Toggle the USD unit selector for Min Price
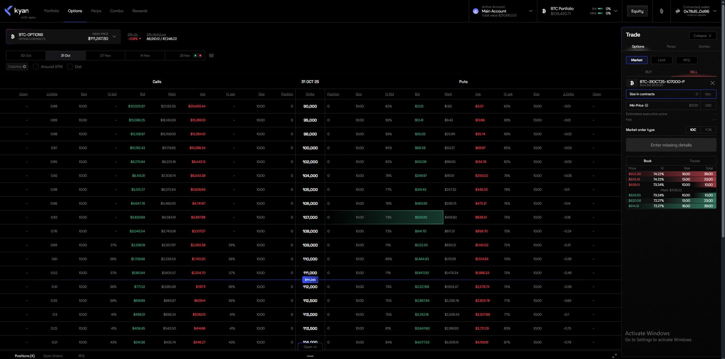 point(708,106)
